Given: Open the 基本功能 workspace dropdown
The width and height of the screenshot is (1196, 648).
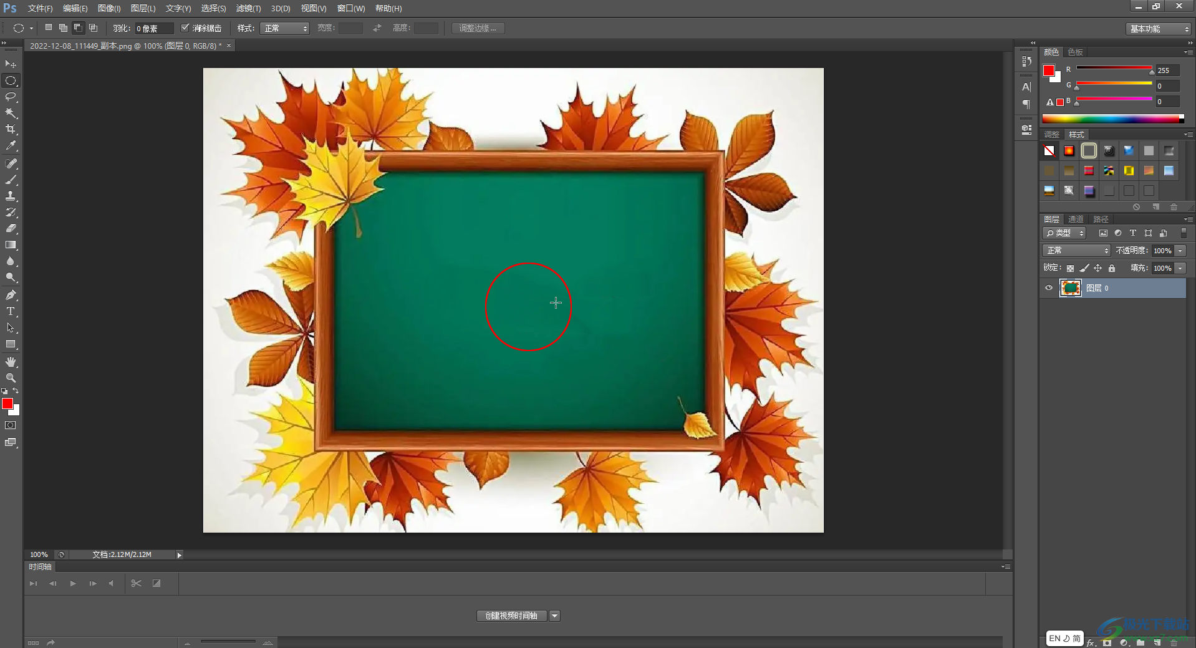Looking at the screenshot, I should coord(1159,29).
